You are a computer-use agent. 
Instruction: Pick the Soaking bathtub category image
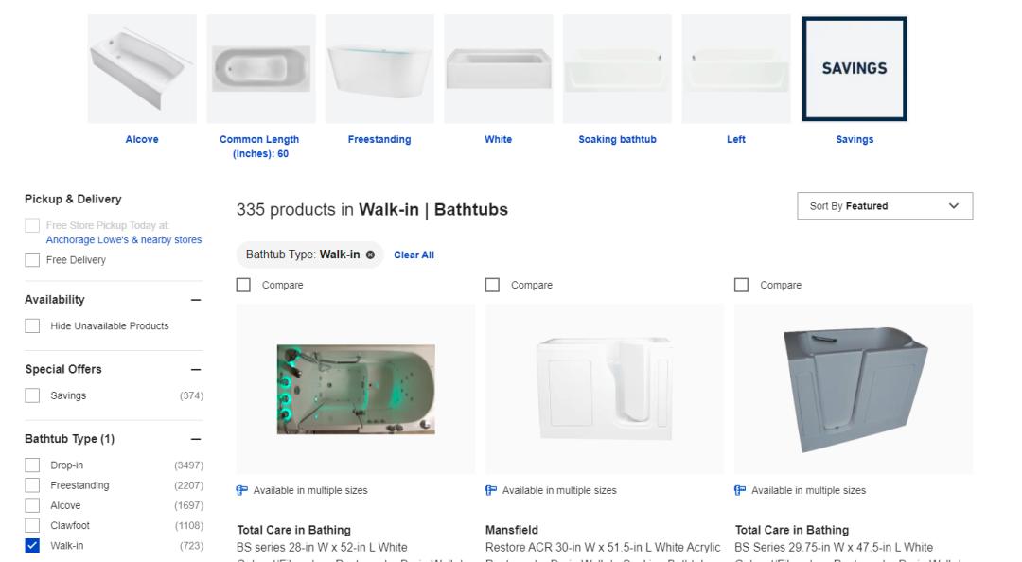click(x=617, y=69)
